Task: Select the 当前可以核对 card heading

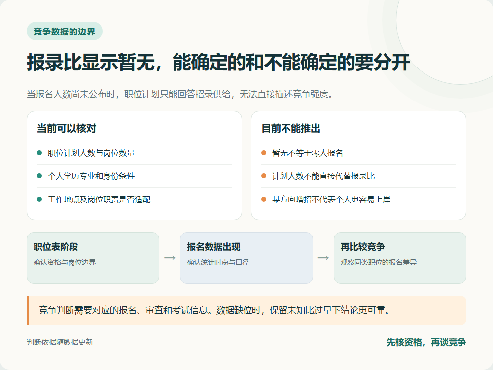Action: click(67, 129)
